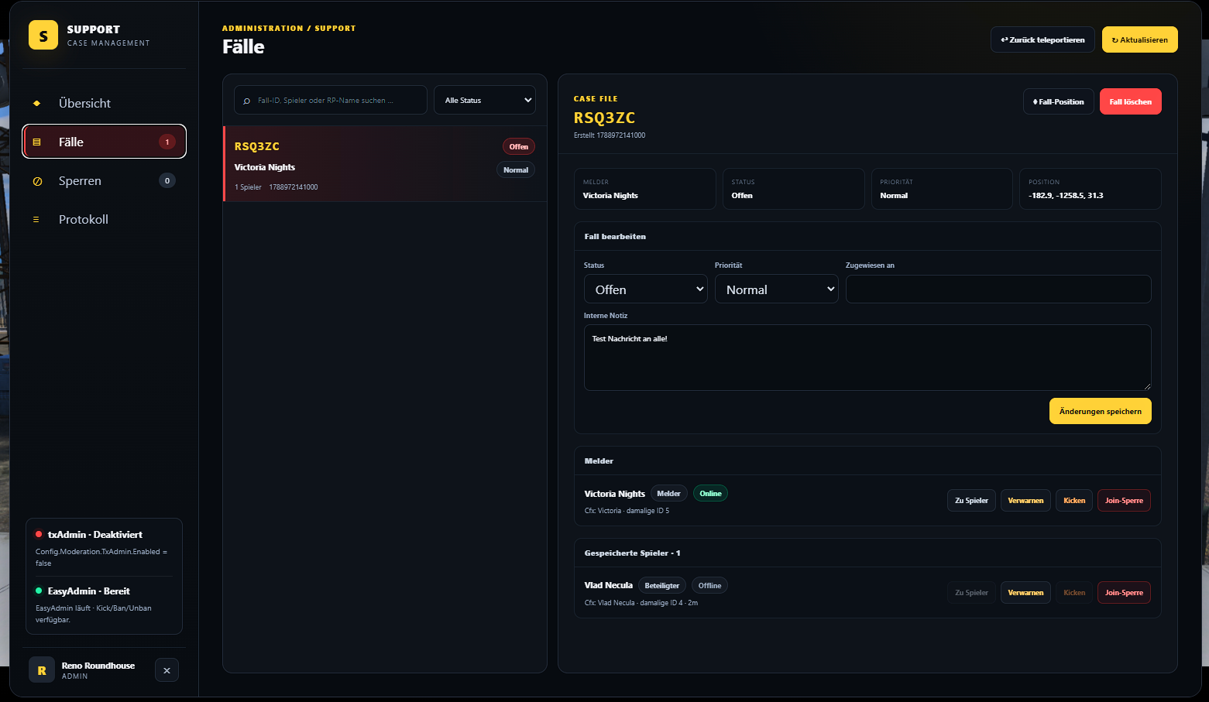
Task: Select case RSQ3ZC in the list
Action: click(385, 164)
